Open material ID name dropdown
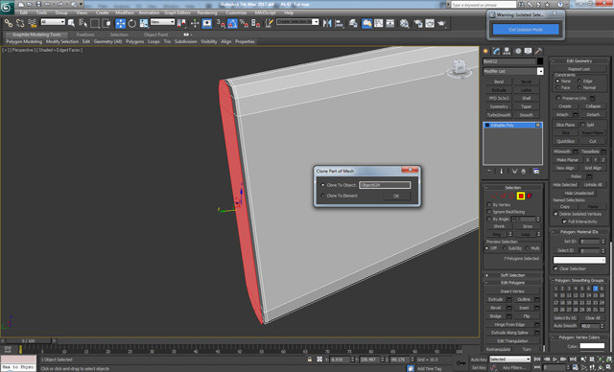Image resolution: width=614 pixels, height=372 pixels. [579, 260]
